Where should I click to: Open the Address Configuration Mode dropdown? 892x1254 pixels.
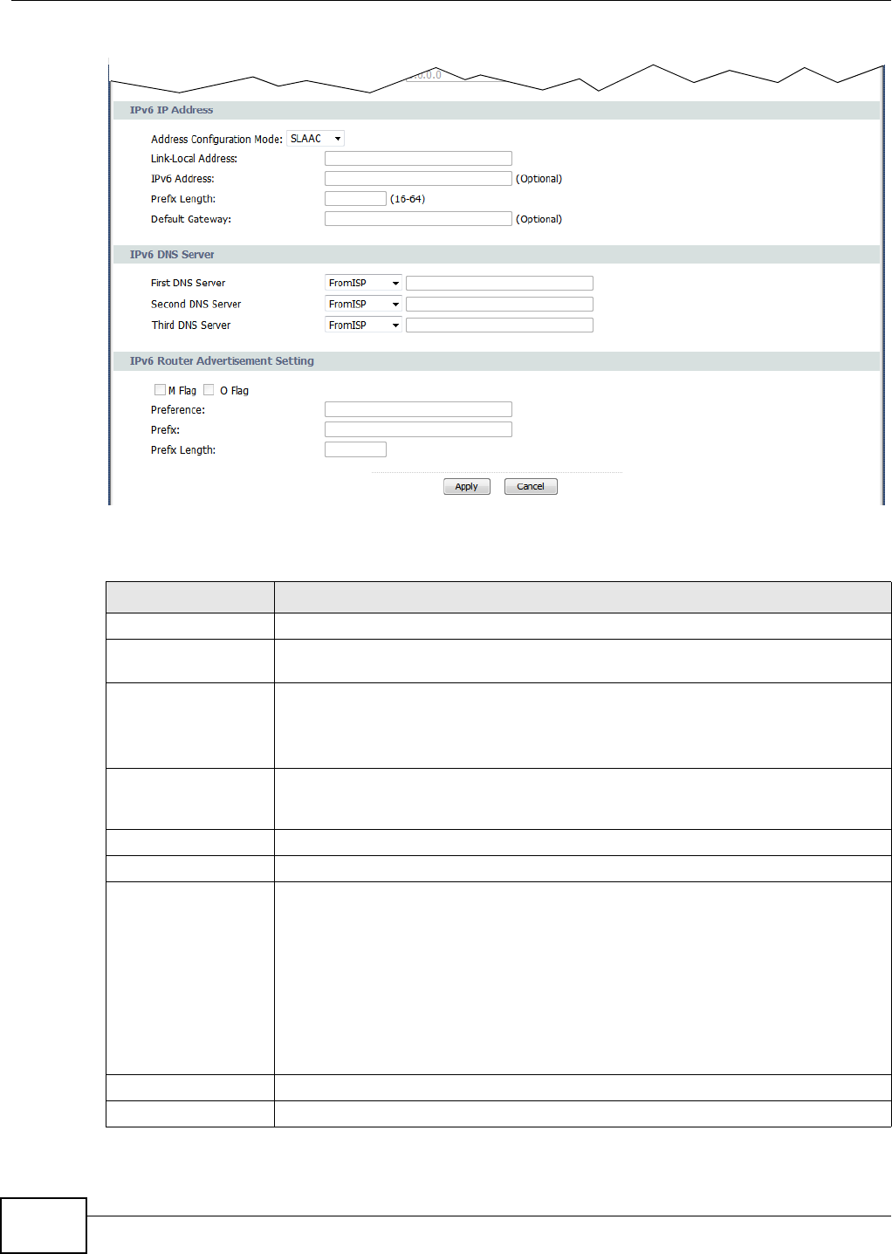[x=315, y=139]
